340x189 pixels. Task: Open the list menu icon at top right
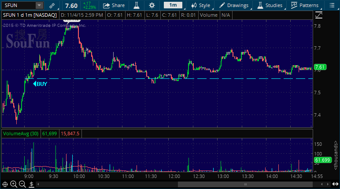332,5
